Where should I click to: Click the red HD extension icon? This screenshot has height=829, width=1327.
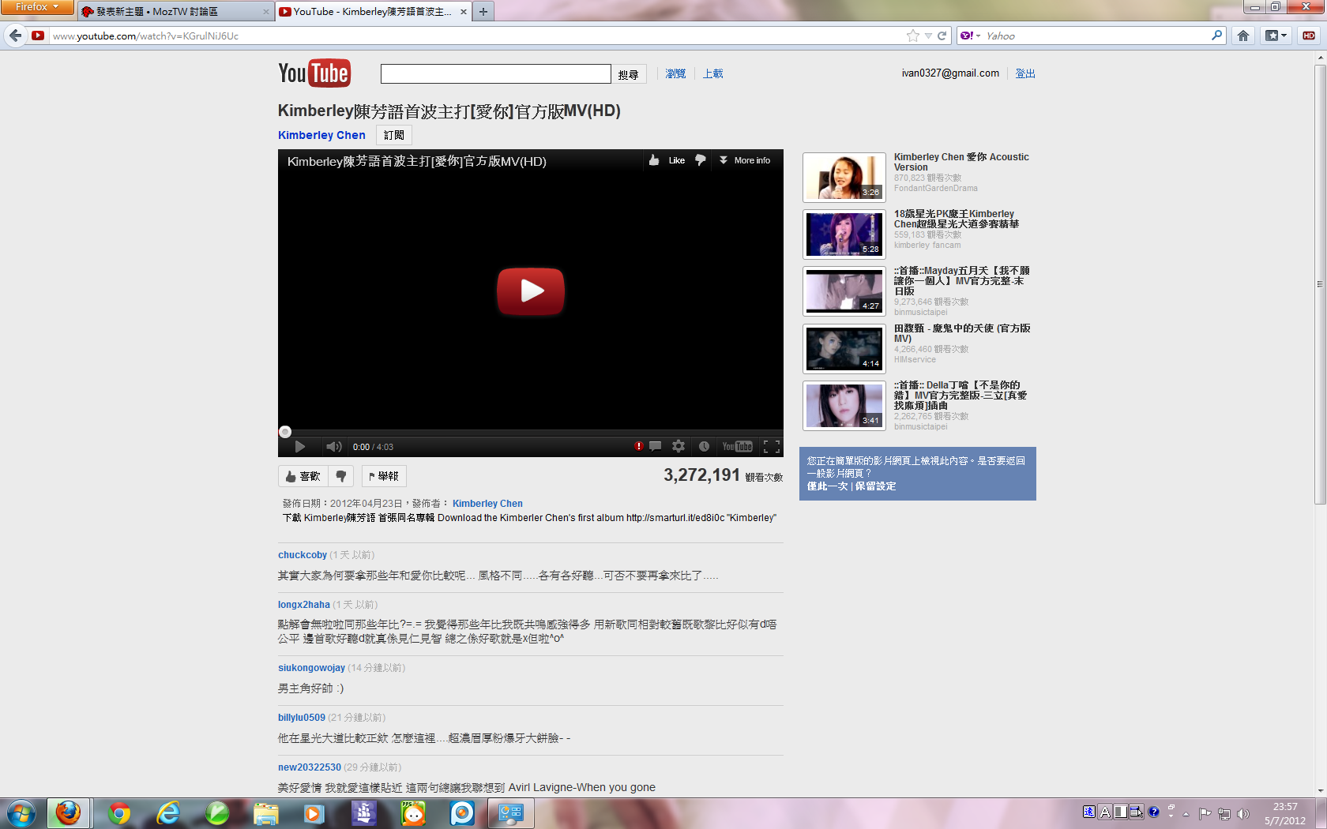(x=1309, y=36)
